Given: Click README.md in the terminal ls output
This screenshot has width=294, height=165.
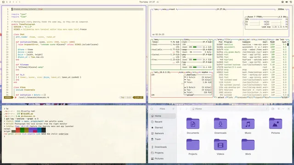Looking at the screenshot, I should coord(28,114).
